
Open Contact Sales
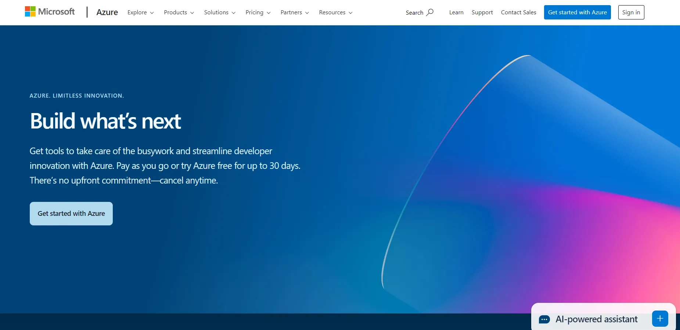[x=518, y=12]
